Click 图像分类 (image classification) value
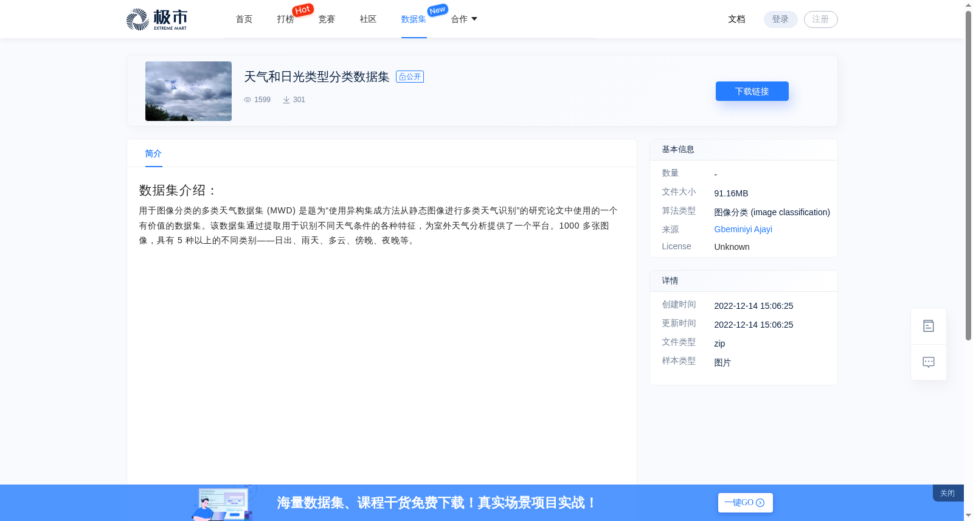The height and width of the screenshot is (521, 973). click(772, 212)
